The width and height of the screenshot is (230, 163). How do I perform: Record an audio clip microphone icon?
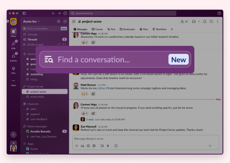pos(108,146)
